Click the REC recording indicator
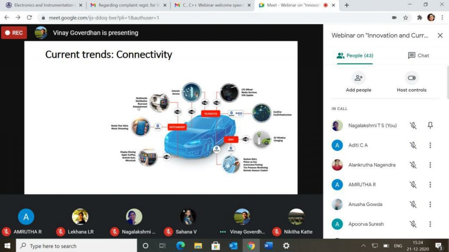Screen dimensions: 449x252 (x=14, y=33)
